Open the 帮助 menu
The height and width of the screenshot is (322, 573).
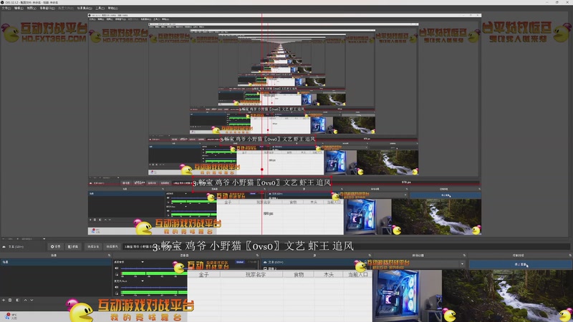point(112,8)
